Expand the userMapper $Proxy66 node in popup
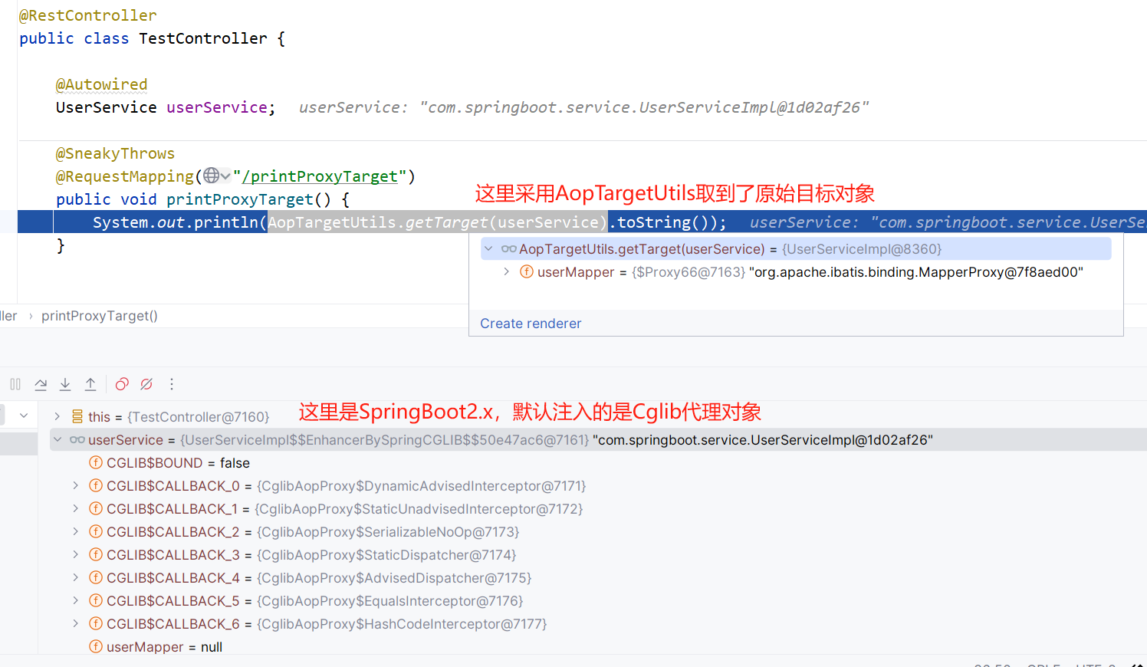This screenshot has height=667, width=1147. coord(506,271)
